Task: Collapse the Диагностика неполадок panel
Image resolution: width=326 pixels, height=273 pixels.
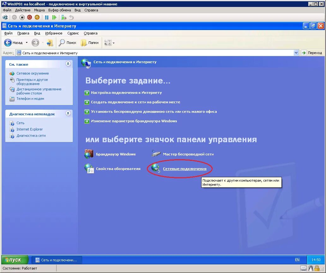Action: (x=68, y=113)
